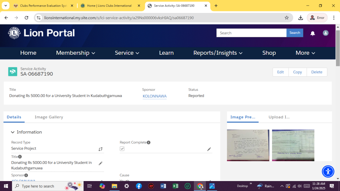This screenshot has height=191, width=340.
Task: Open Chrome's three-dot menu
Action: (334, 18)
